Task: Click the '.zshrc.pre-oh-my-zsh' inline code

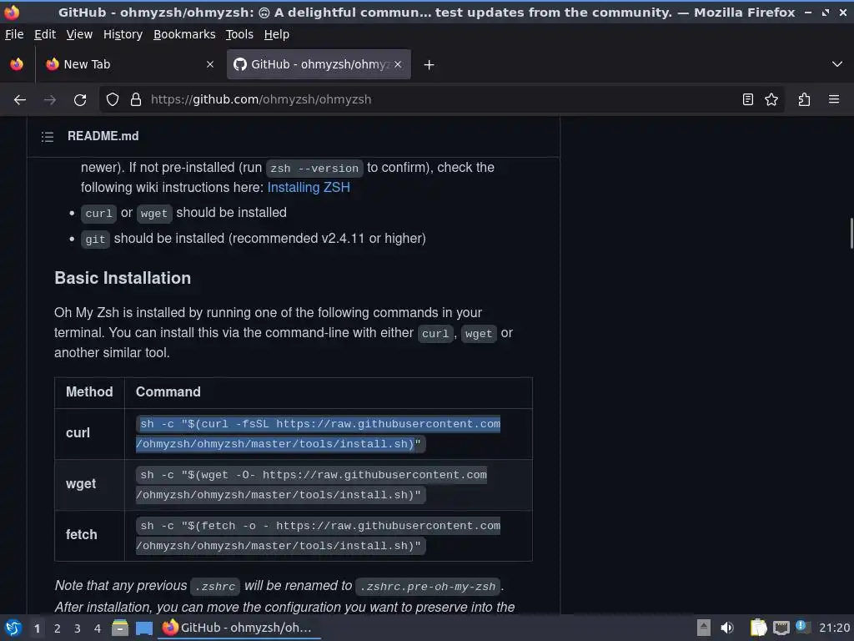Action: [x=428, y=587]
